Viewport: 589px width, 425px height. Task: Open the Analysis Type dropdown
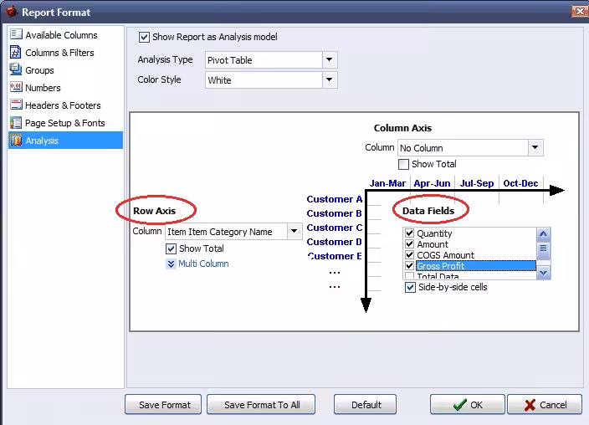[330, 59]
